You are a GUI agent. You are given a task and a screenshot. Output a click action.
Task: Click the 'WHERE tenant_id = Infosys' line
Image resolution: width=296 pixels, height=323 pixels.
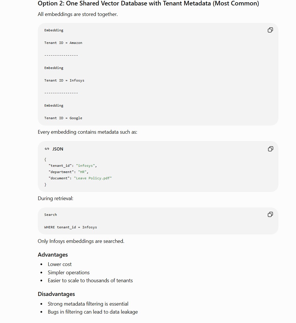point(70,227)
